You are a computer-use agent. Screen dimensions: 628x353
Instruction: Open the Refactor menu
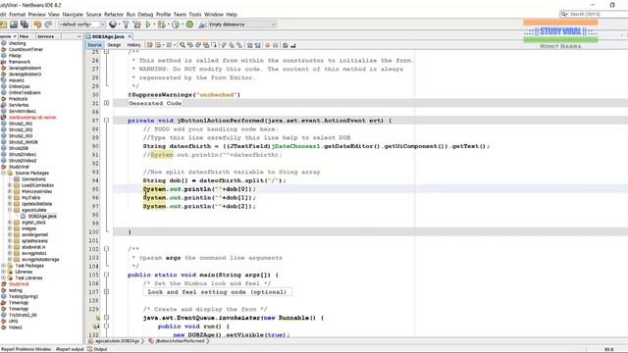point(114,15)
